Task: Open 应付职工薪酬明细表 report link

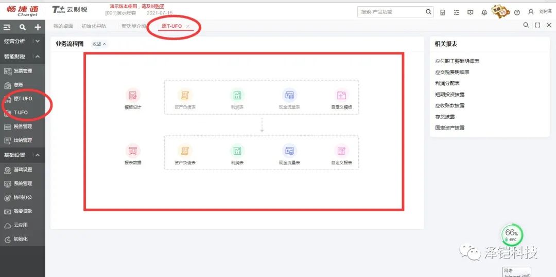Action: coord(457,61)
